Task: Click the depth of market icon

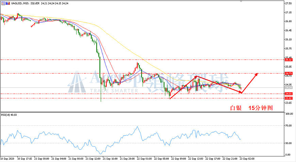Action: point(8,3)
